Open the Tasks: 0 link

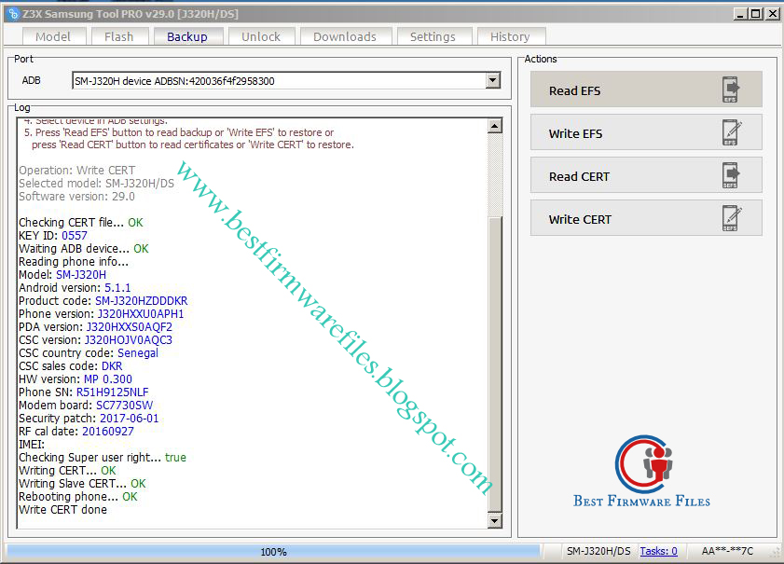point(658,551)
